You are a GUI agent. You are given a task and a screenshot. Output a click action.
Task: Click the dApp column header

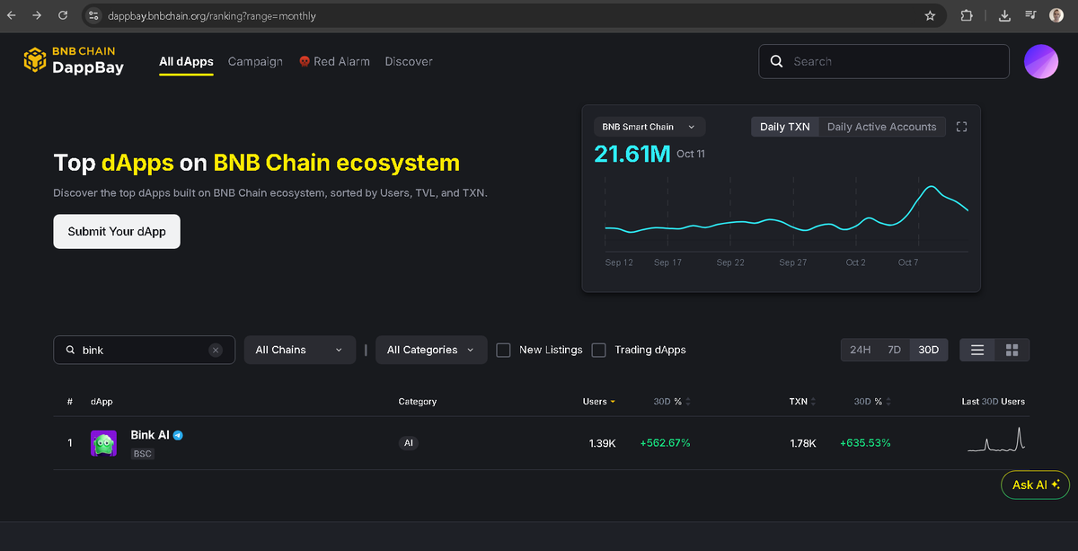pos(102,402)
